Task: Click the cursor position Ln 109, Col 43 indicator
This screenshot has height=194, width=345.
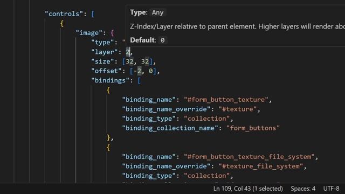Action: point(248,189)
